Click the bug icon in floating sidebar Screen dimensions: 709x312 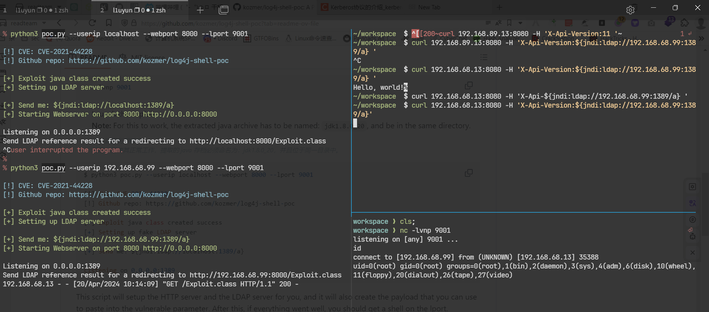click(692, 236)
